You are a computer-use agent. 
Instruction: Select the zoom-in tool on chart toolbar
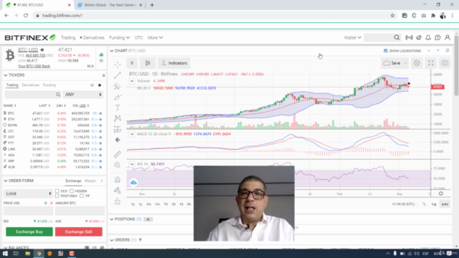coord(118,165)
